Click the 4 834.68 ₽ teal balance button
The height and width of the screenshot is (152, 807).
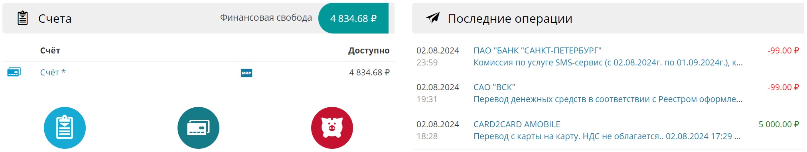pos(353,18)
